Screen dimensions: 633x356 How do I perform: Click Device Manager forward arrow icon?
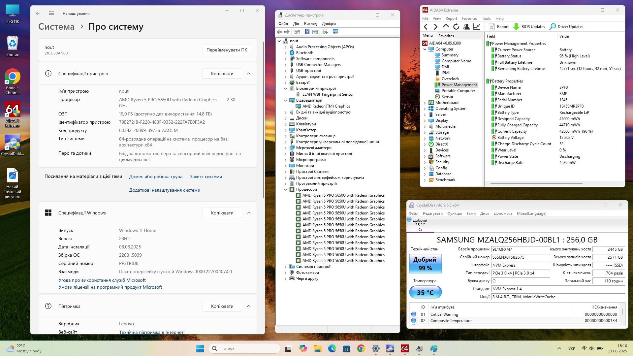pos(287,32)
